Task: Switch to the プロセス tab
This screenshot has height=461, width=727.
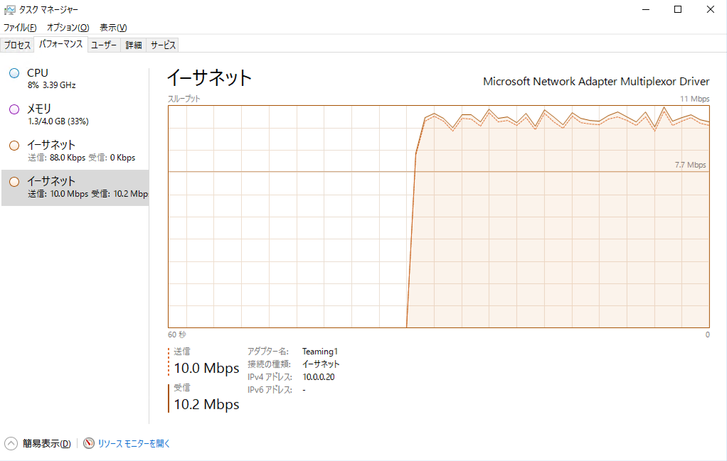Action: tap(18, 45)
